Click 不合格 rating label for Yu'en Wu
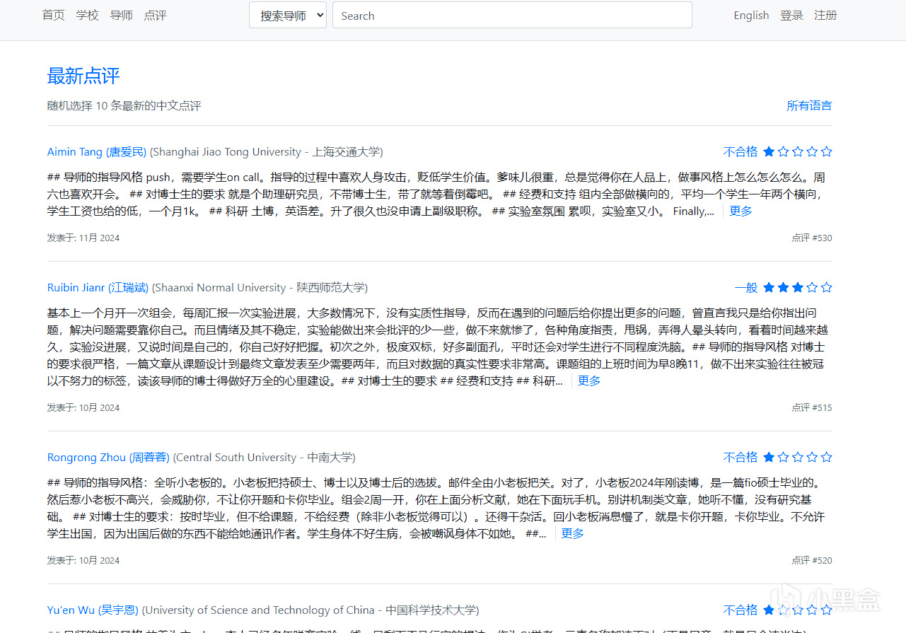This screenshot has height=633, width=906. coord(741,610)
